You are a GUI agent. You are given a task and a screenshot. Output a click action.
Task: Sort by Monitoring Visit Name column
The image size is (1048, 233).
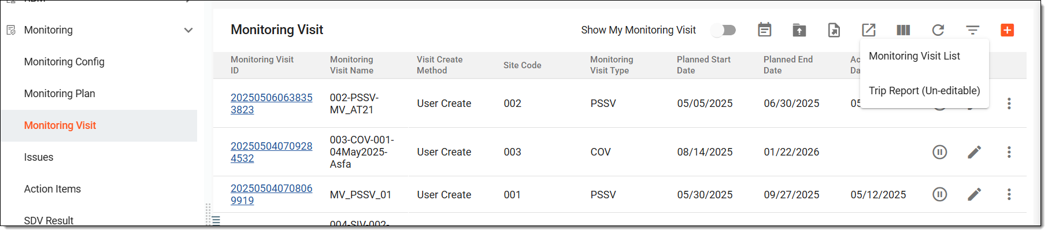click(x=351, y=65)
